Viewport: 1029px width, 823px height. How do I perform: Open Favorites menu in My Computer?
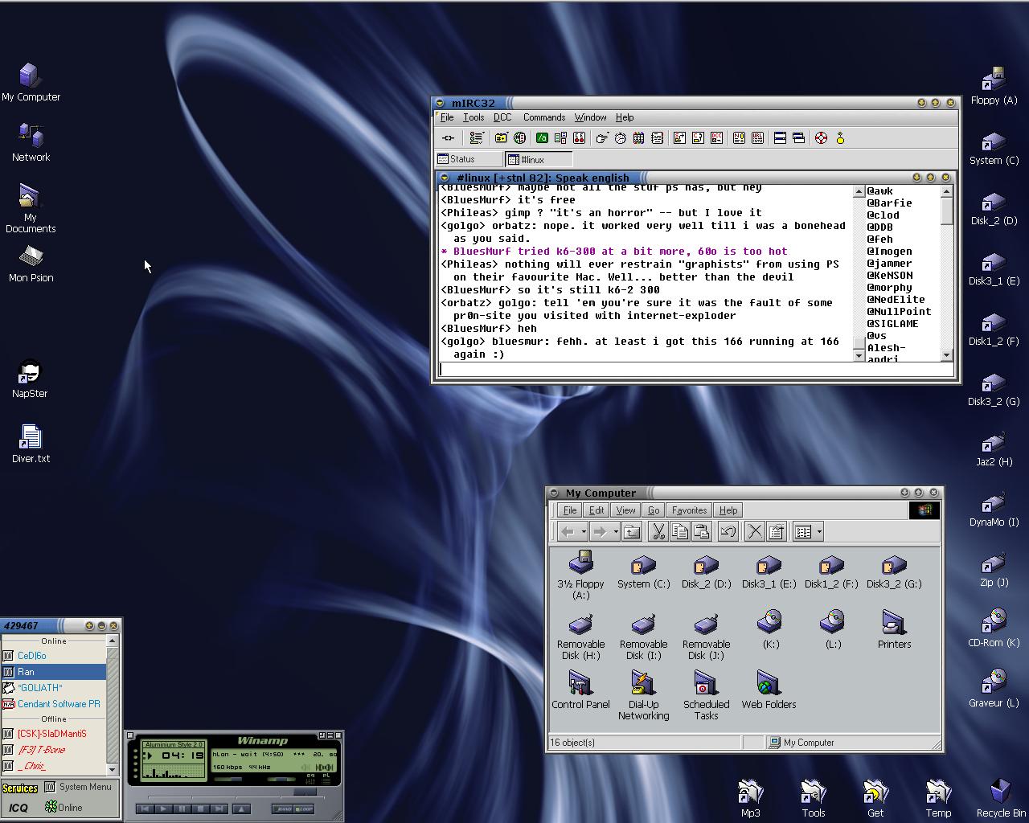tap(689, 510)
